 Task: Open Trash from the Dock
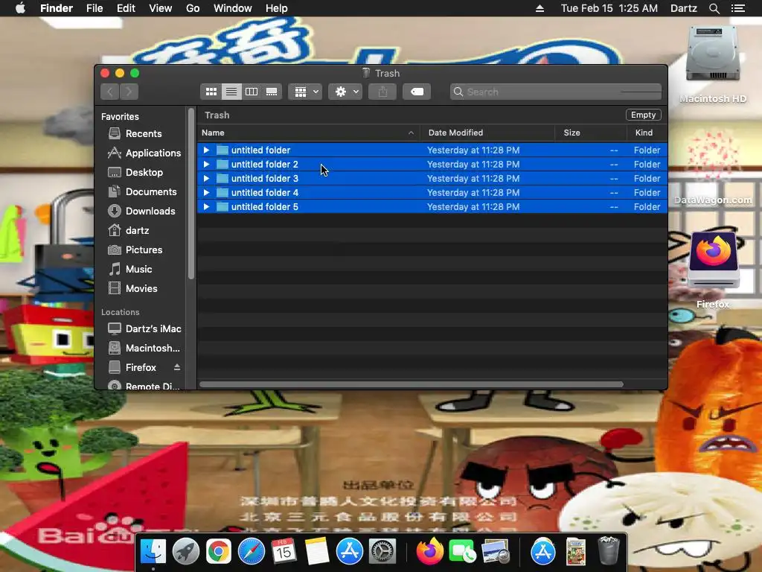click(608, 552)
